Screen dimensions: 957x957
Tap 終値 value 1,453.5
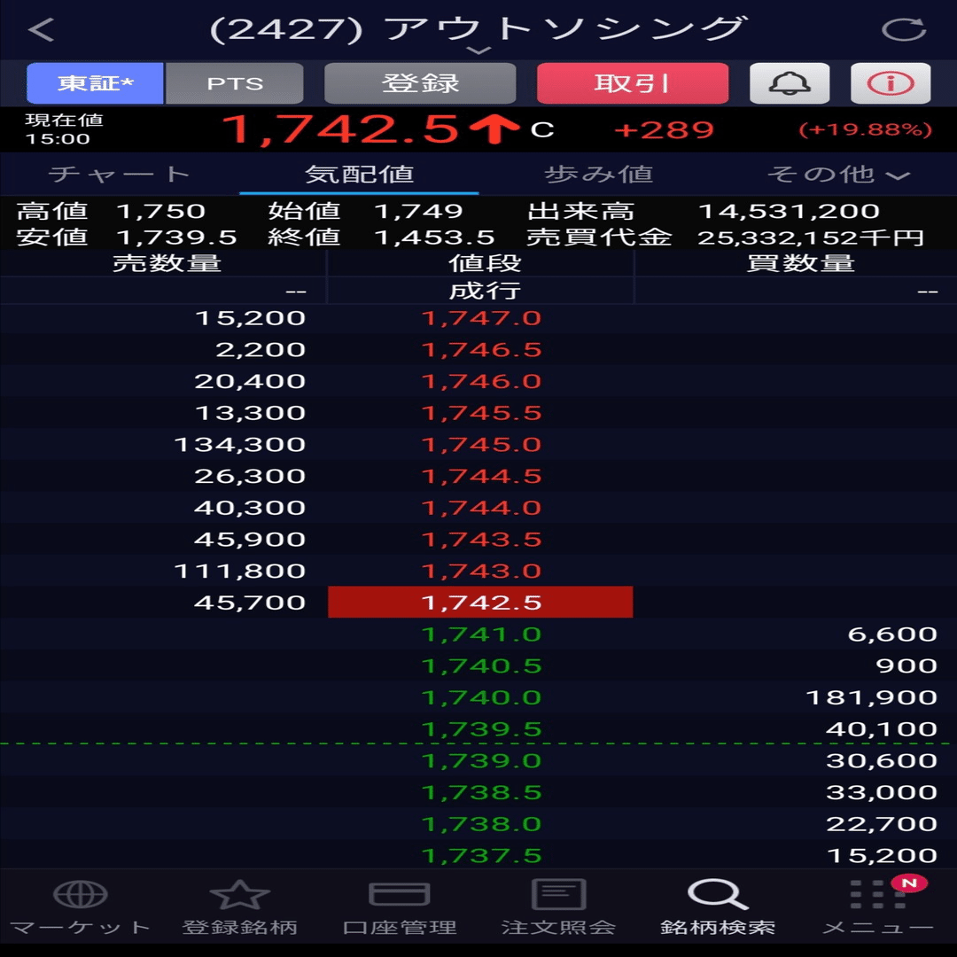(x=434, y=237)
